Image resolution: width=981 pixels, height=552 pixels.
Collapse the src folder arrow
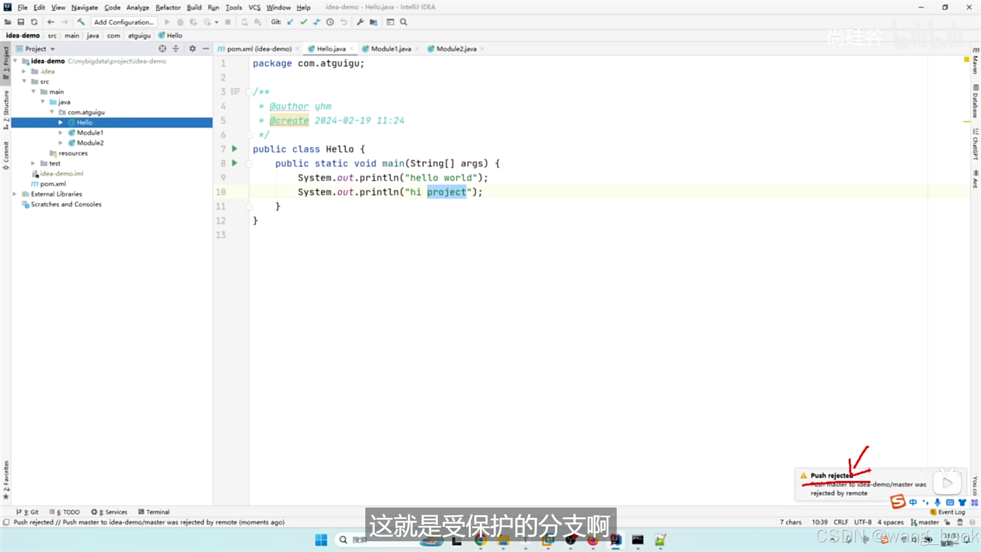[x=24, y=81]
